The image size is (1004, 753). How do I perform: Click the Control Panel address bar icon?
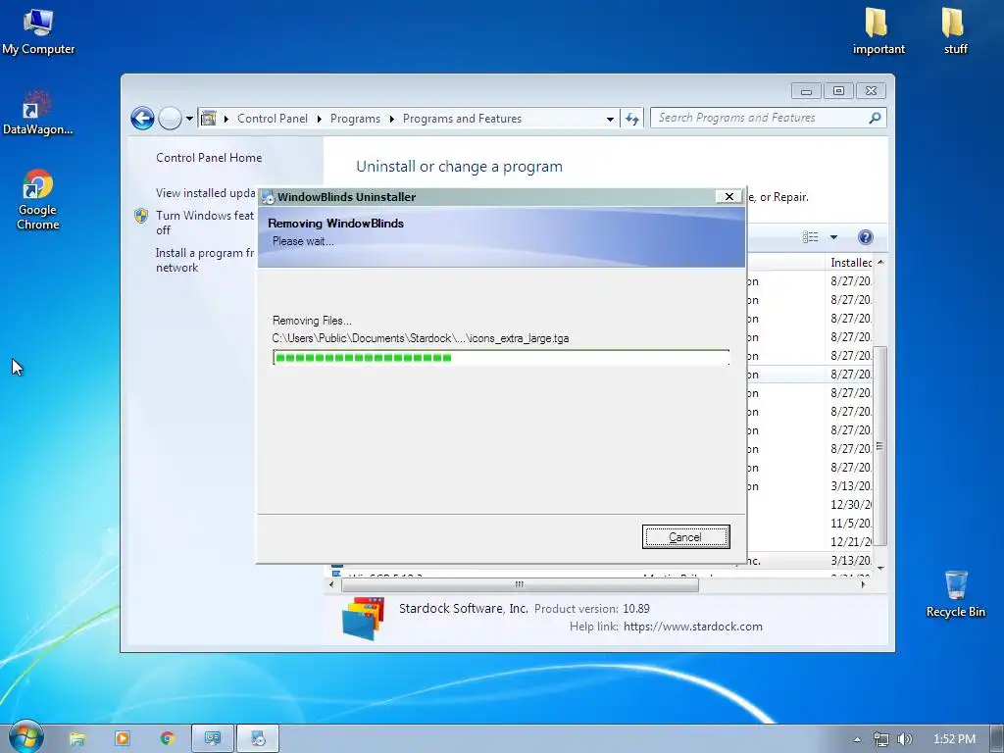point(208,119)
